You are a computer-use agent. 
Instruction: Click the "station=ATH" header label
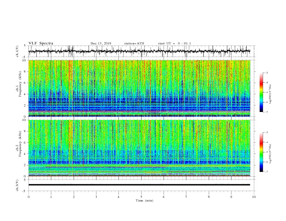[134, 43]
